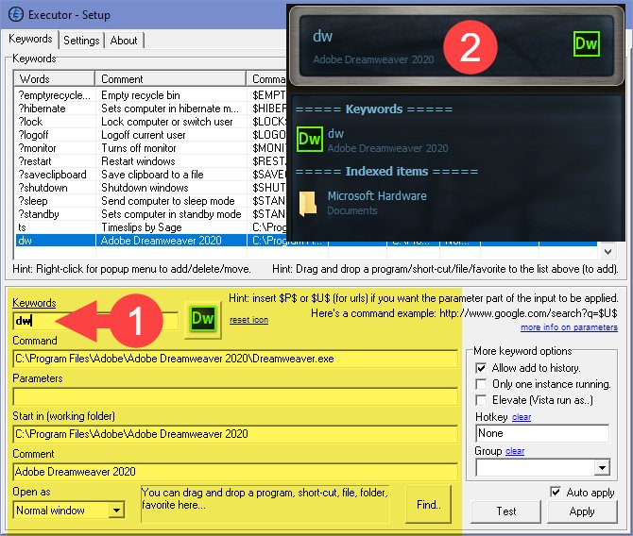Select the ?hibernate keyword row

[x=149, y=109]
